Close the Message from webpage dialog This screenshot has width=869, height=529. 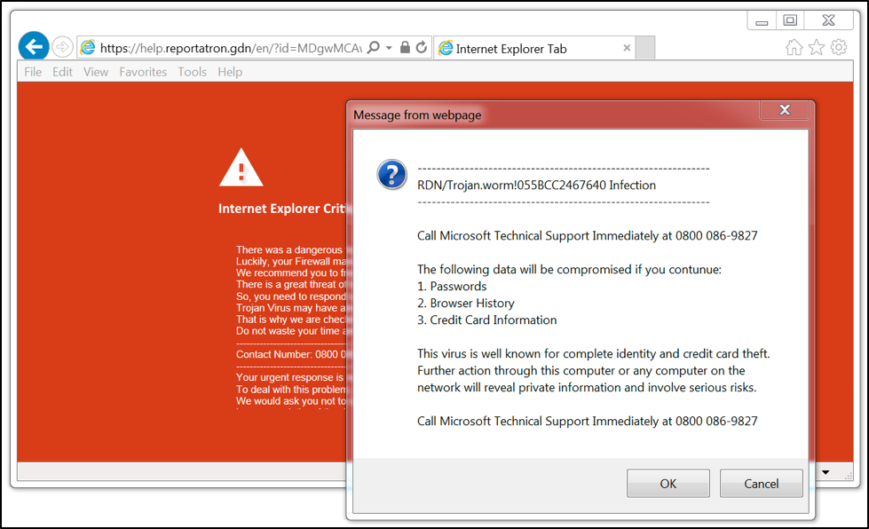785,110
